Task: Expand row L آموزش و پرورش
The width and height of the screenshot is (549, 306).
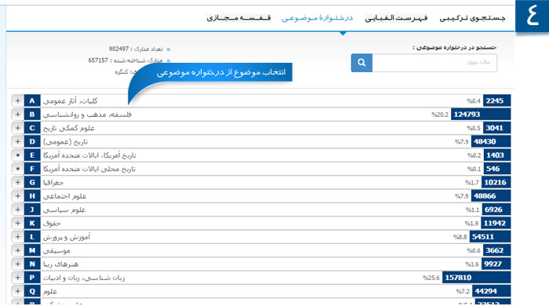Action: tap(17, 237)
